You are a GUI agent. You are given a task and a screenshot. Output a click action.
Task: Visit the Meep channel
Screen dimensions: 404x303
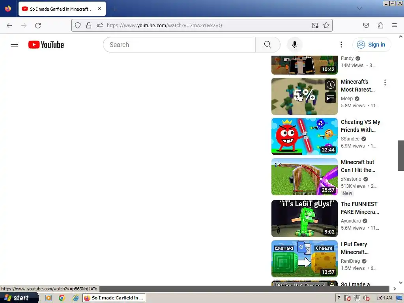(x=346, y=98)
